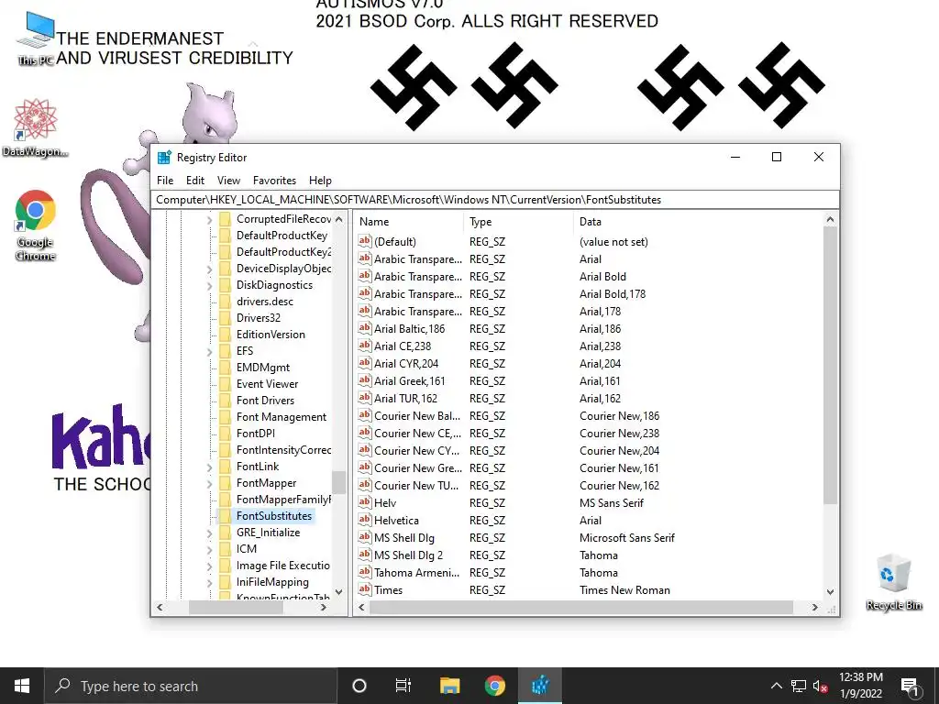
Task: Open the This PC desktop icon
Action: pos(36,37)
